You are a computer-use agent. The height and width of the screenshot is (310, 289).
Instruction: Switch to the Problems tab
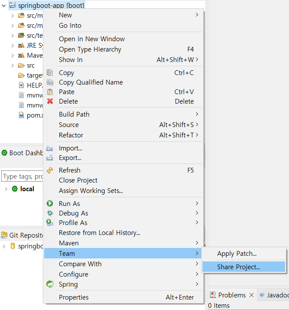coord(232,295)
